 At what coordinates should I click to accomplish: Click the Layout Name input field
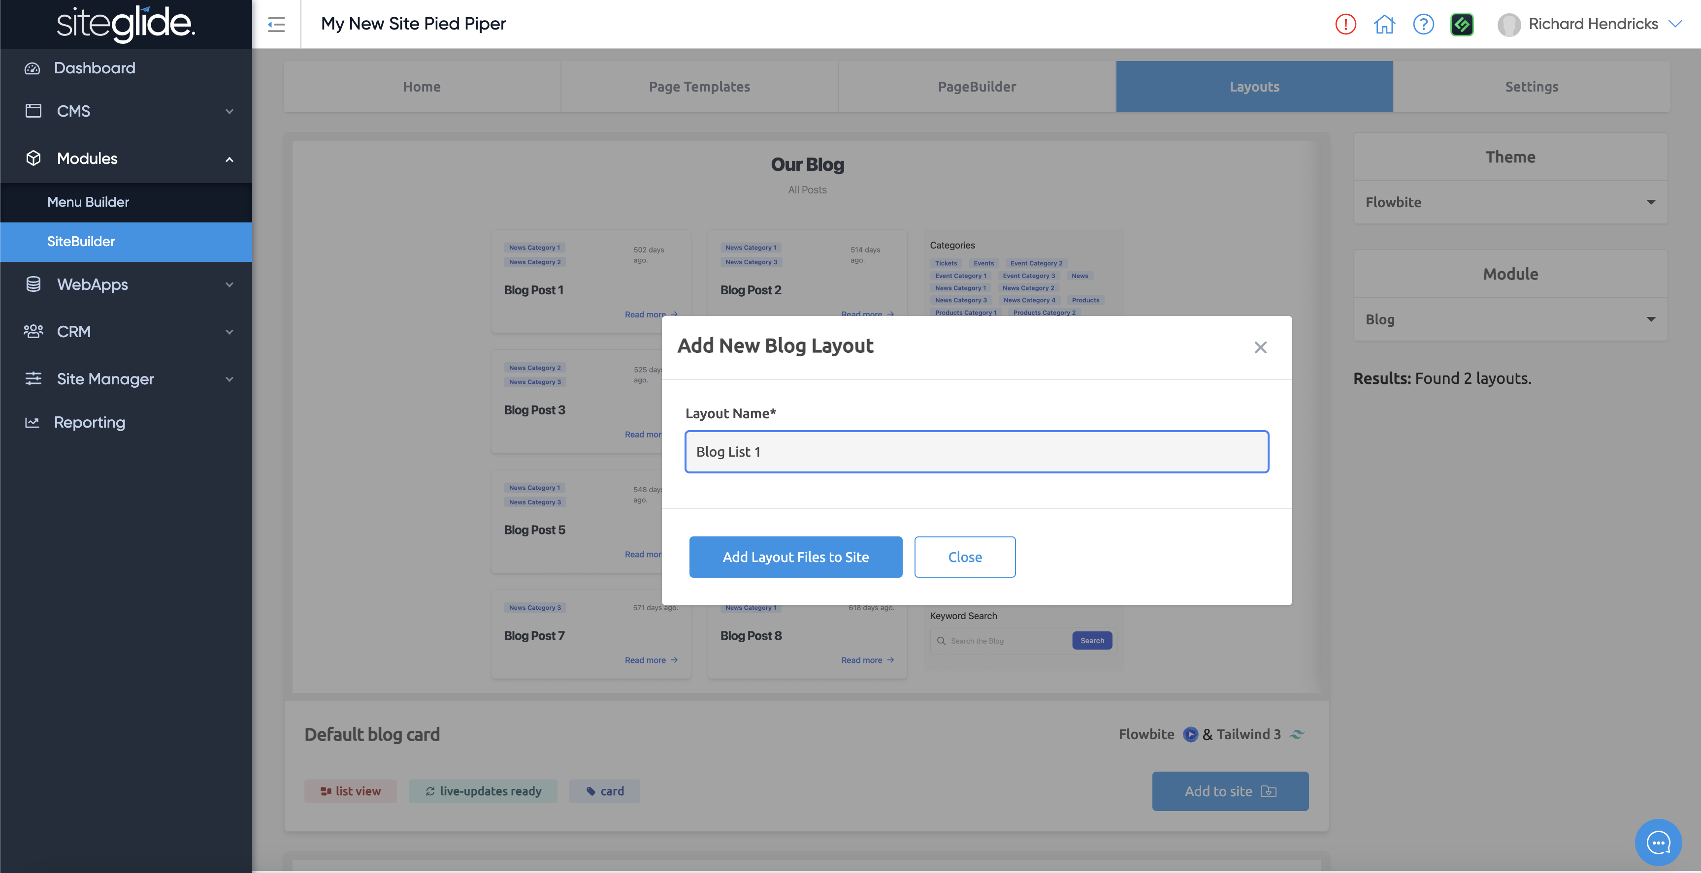click(x=976, y=452)
